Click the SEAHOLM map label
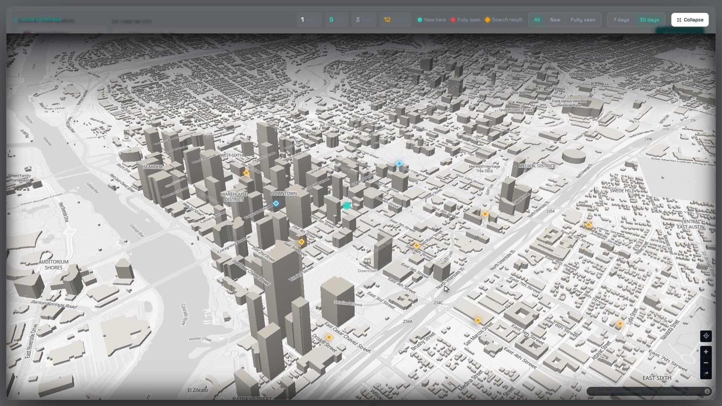 [153, 167]
